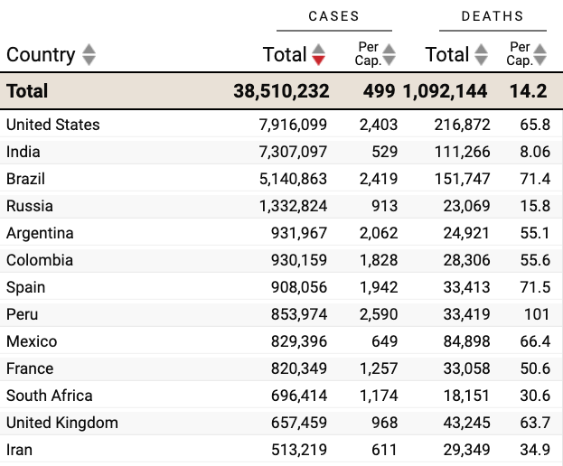This screenshot has width=563, height=466.
Task: Sort by Deaths Total arrow icon
Action: (x=482, y=55)
